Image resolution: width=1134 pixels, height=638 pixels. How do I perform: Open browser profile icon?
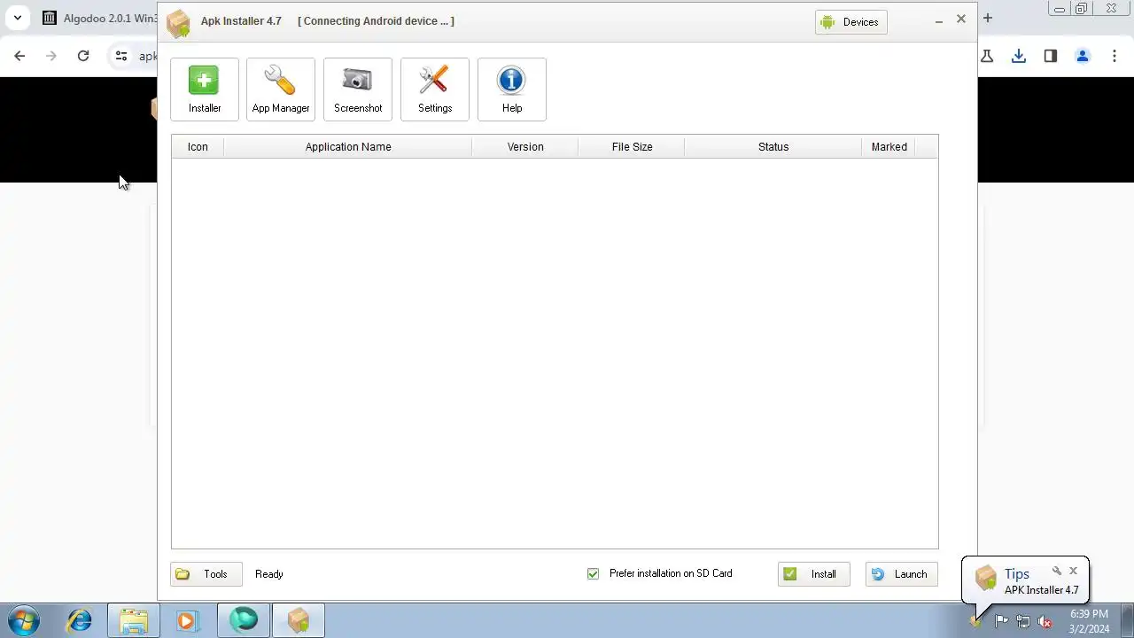coord(1082,56)
